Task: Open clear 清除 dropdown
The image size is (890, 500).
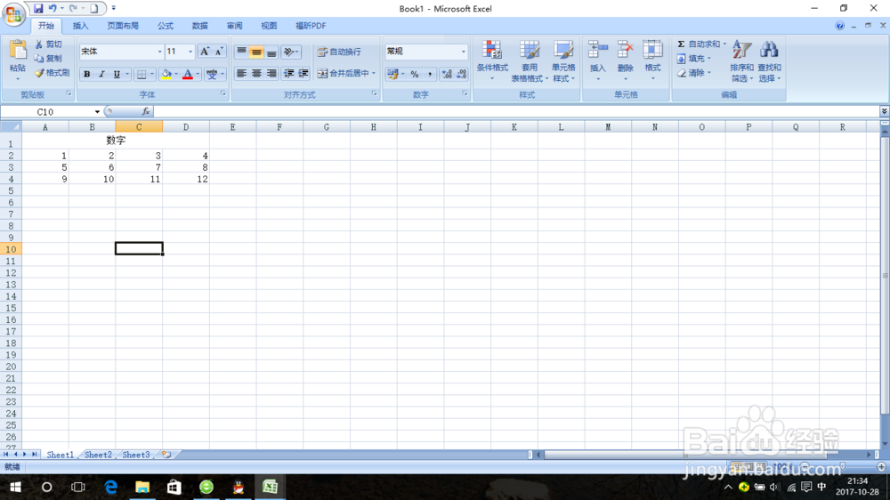Action: click(x=693, y=73)
